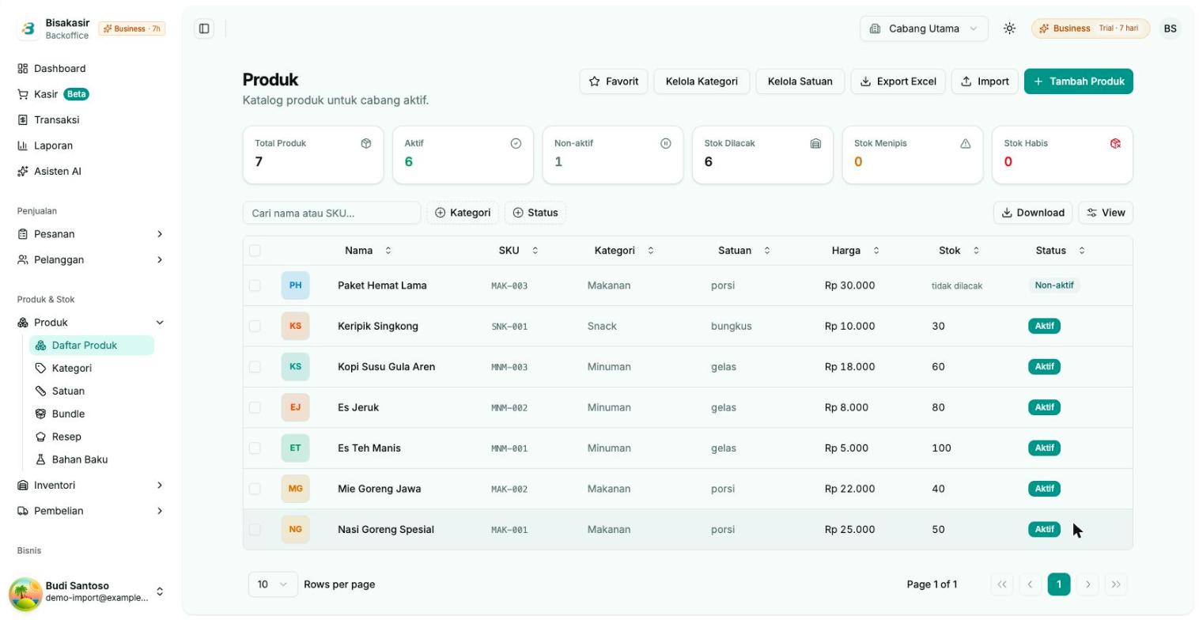The width and height of the screenshot is (1199, 620).
Task: Click the NG product thumbnail
Action: click(295, 530)
